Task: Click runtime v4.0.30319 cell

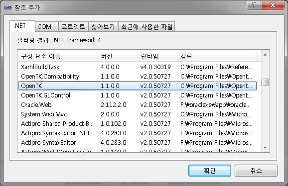Action: tap(155, 67)
